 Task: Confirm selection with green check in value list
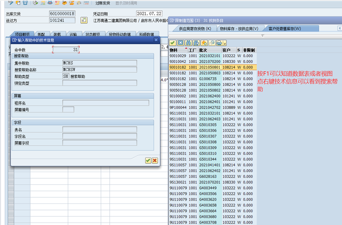(x=173, y=43)
